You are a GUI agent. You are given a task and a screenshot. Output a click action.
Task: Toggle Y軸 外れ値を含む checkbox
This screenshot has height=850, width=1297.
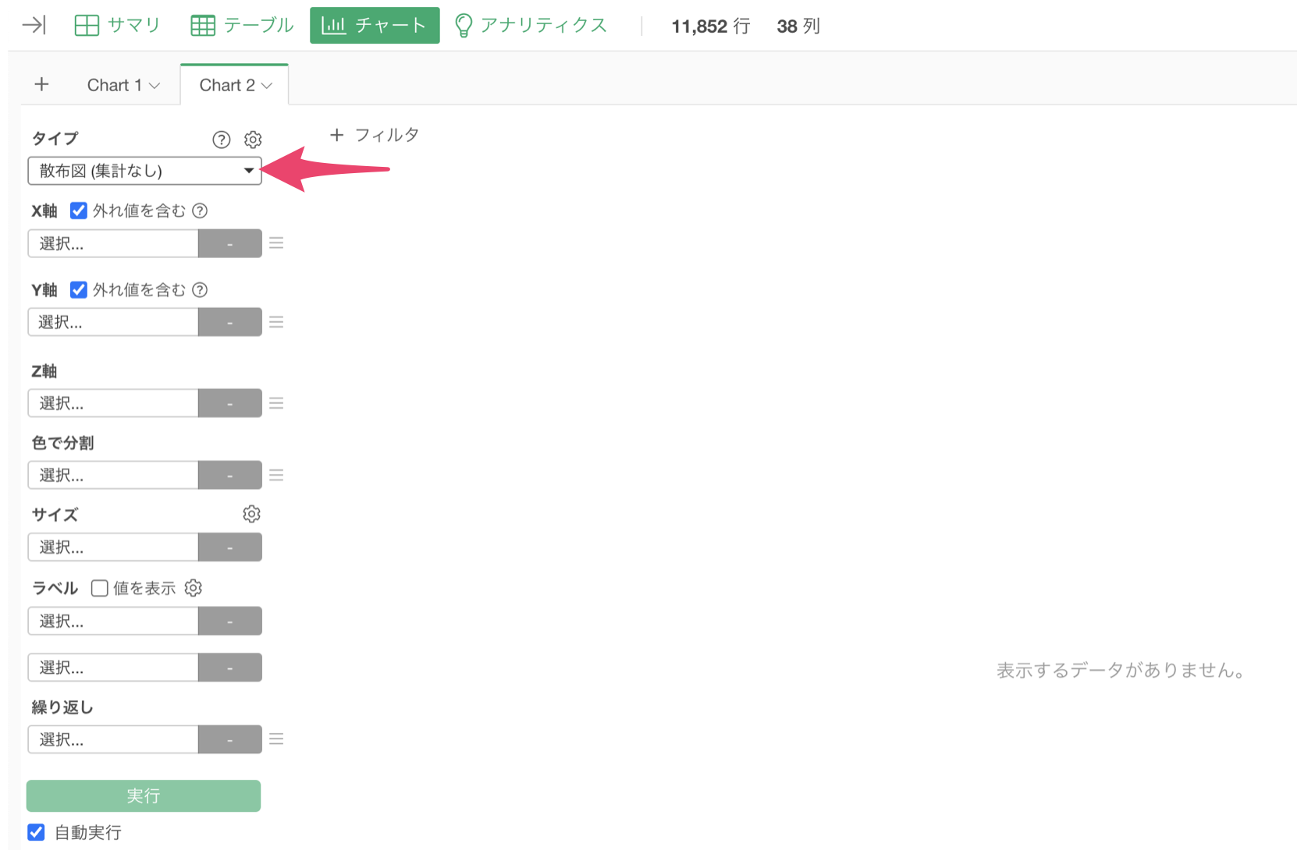[79, 290]
